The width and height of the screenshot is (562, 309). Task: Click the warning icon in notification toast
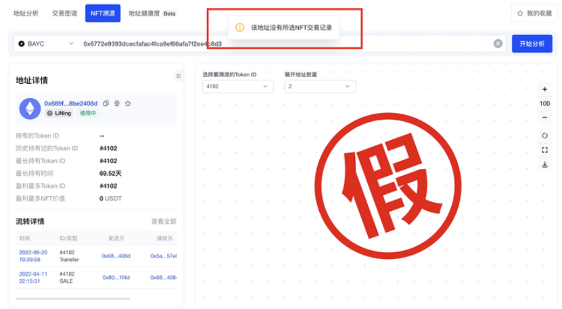click(x=240, y=27)
